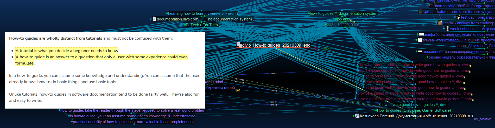This screenshot has height=128, width=495.
Task: Click the thumbnail icon of week schedule for Anki
Action: [447, 29]
